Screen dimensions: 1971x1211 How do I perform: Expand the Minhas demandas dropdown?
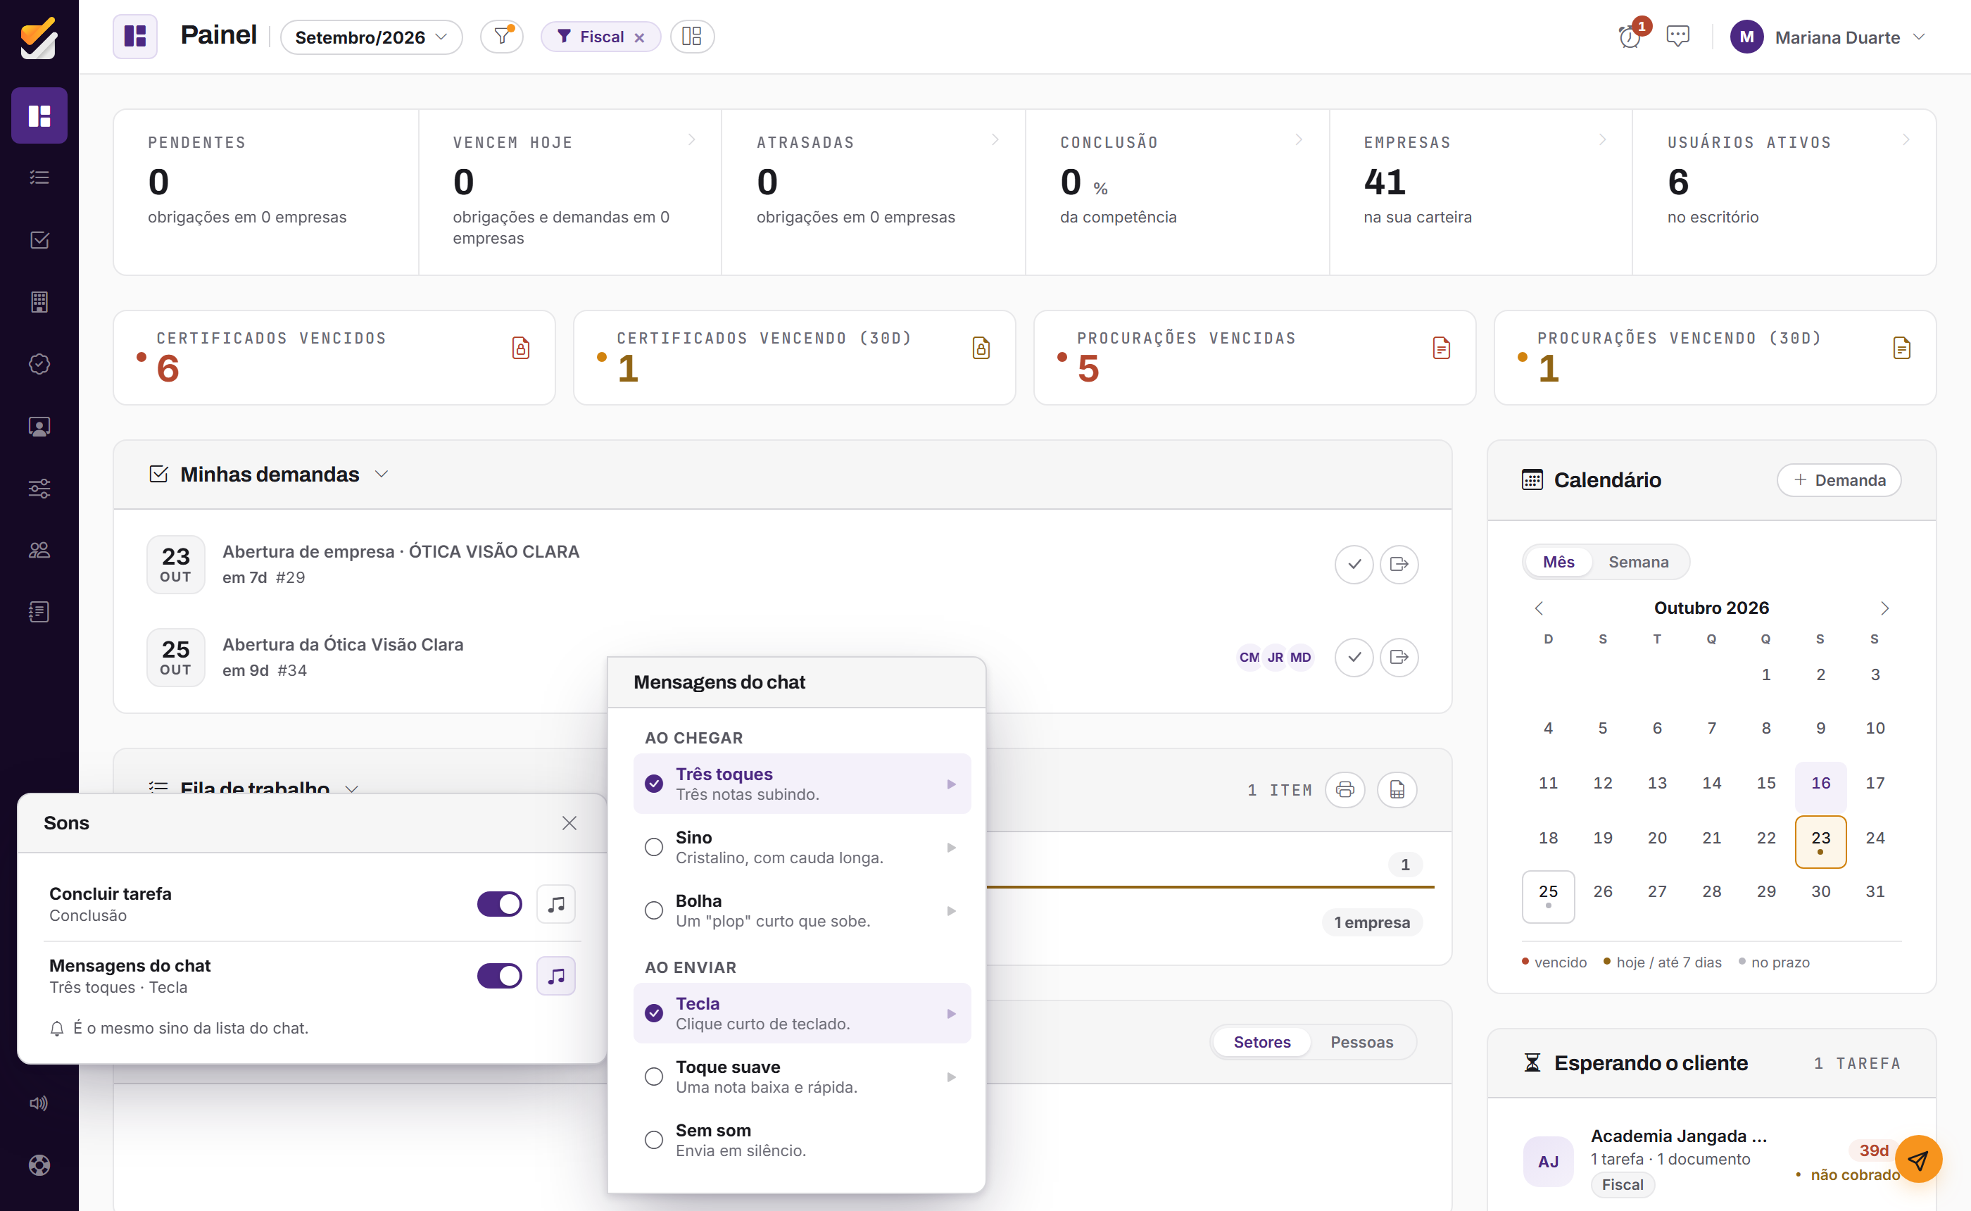click(x=382, y=474)
